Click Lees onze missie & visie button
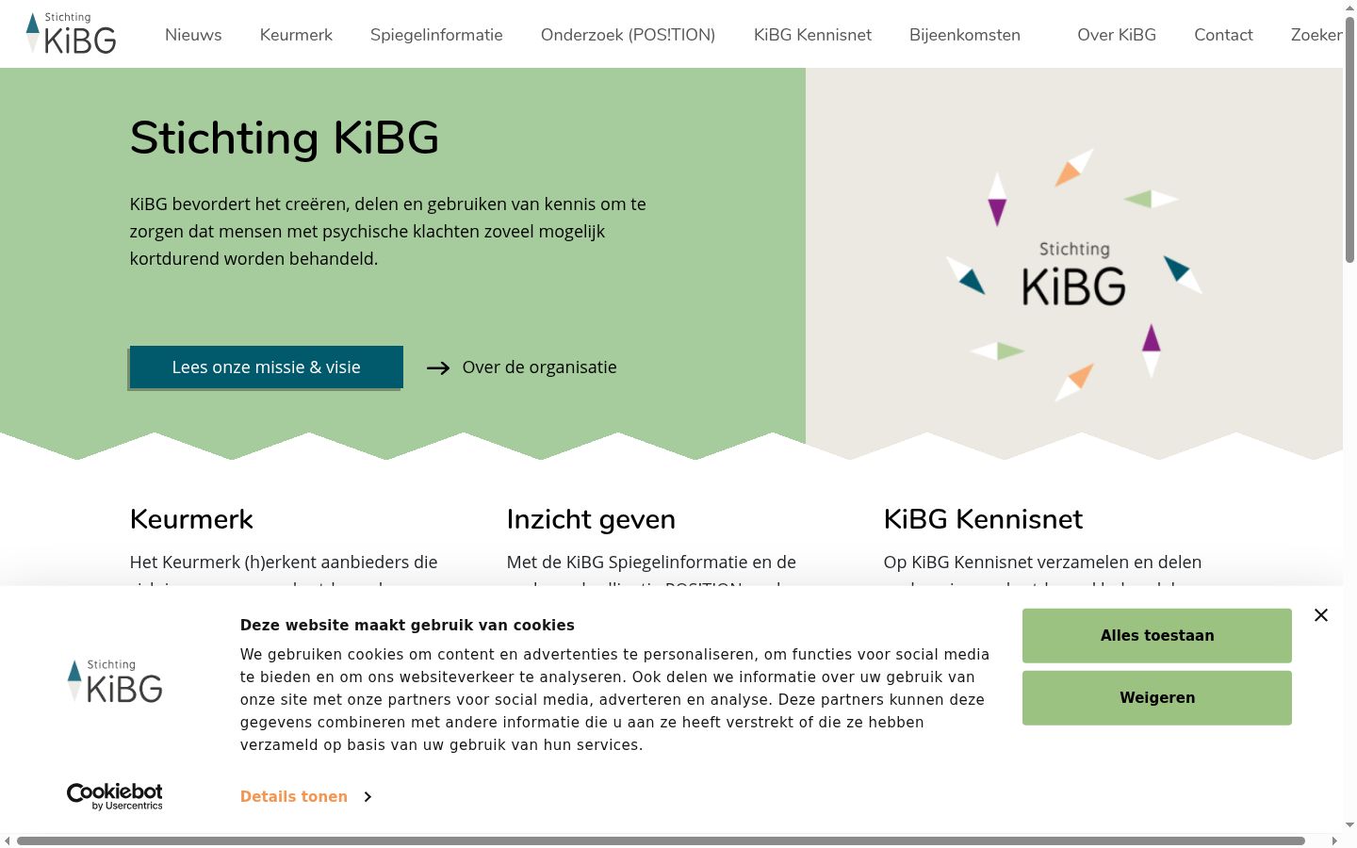 [x=267, y=367]
